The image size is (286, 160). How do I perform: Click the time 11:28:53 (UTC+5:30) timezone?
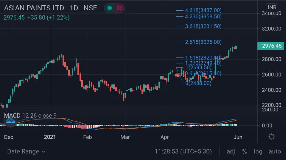tap(183, 151)
